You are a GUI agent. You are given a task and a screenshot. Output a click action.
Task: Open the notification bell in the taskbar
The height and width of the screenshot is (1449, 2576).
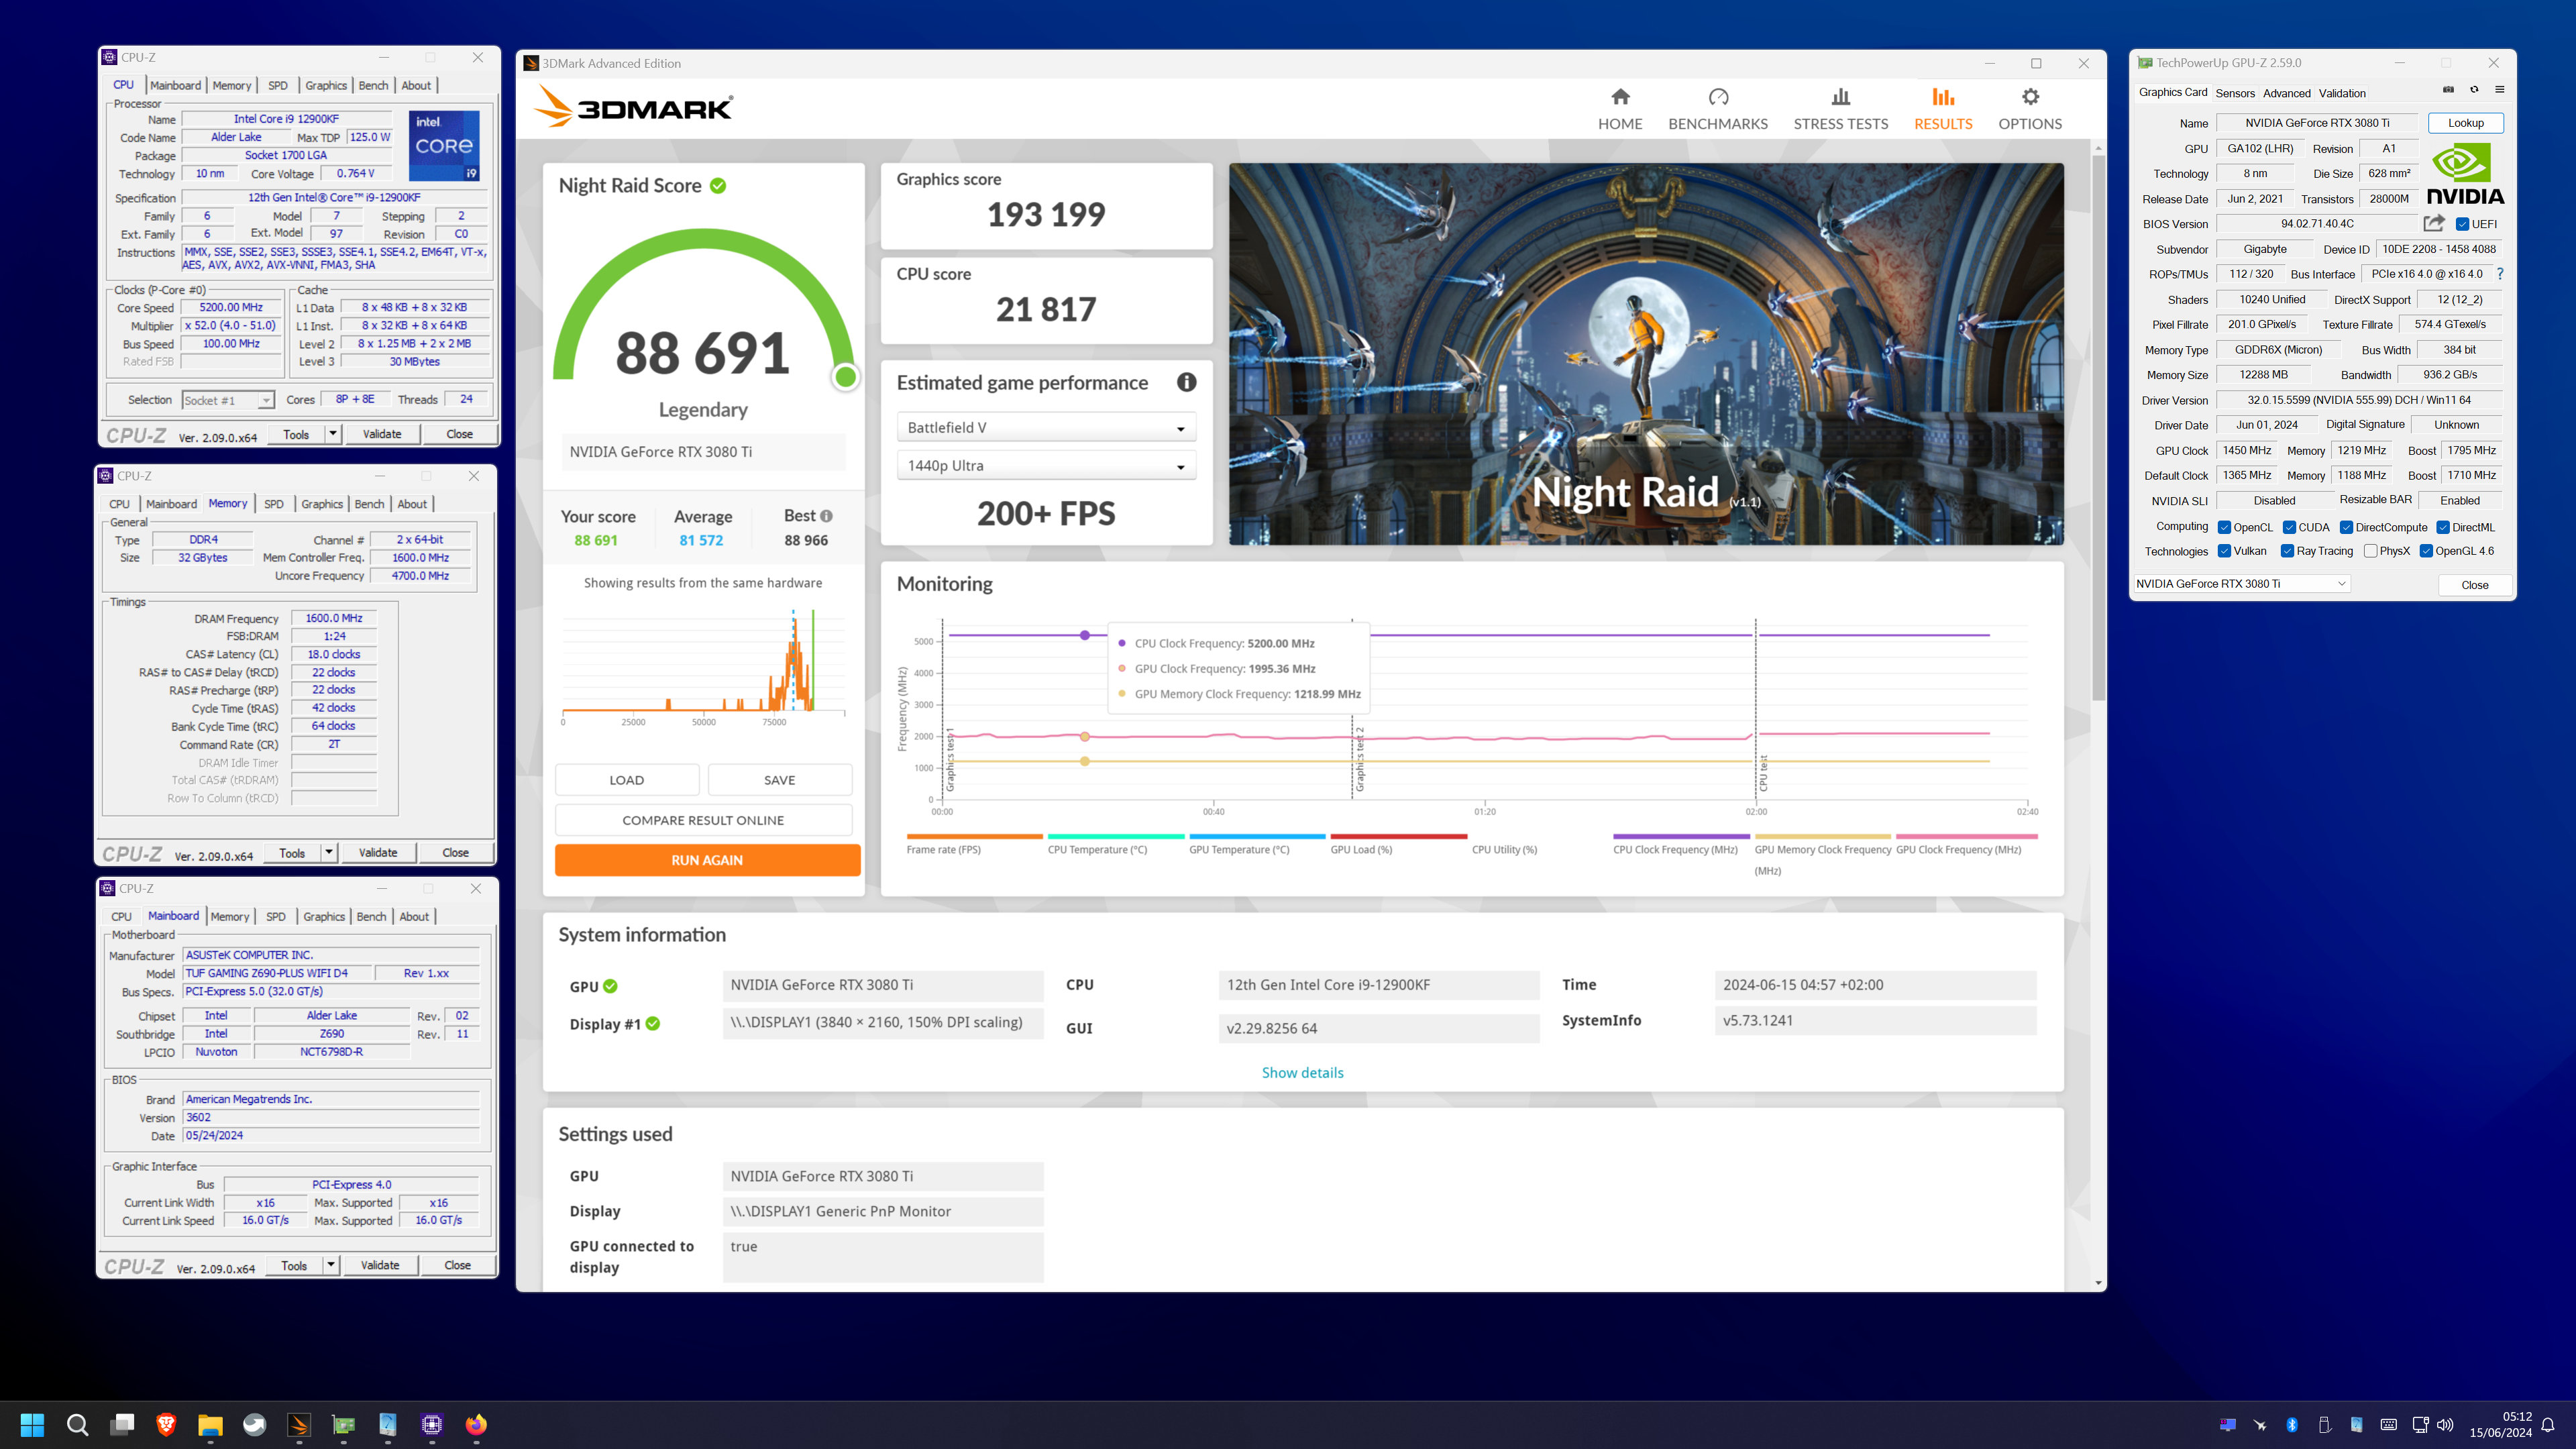pos(2548,1425)
